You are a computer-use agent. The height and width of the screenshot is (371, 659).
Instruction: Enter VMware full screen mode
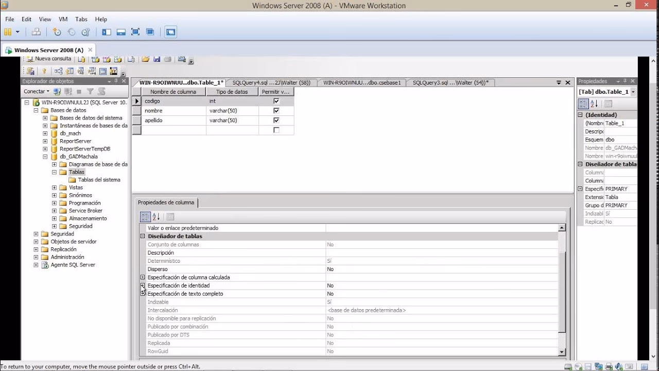[x=135, y=32]
